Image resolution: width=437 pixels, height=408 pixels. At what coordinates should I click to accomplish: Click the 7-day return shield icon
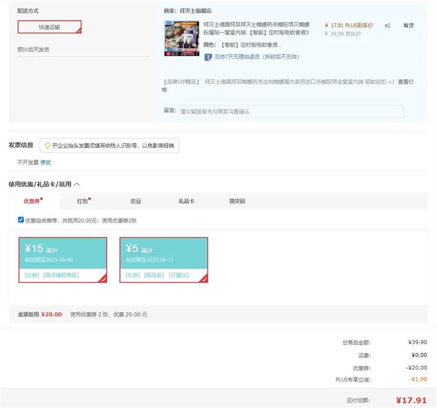208,57
